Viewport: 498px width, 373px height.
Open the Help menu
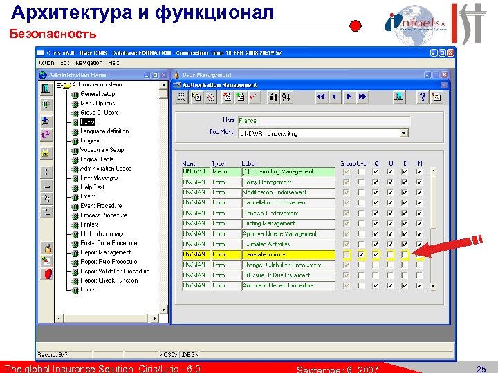click(113, 63)
